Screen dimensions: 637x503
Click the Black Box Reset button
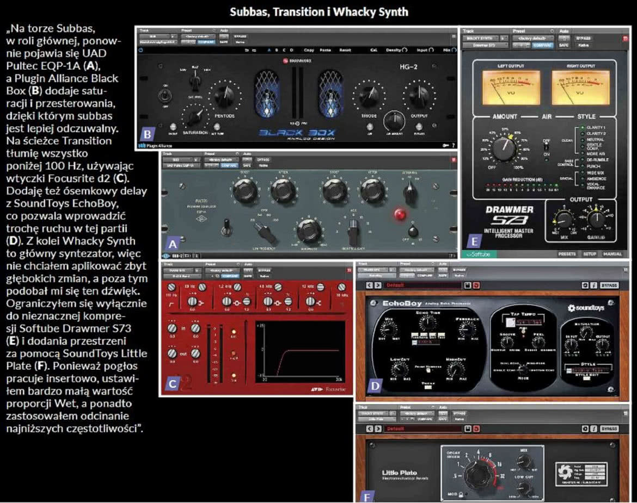tap(345, 50)
